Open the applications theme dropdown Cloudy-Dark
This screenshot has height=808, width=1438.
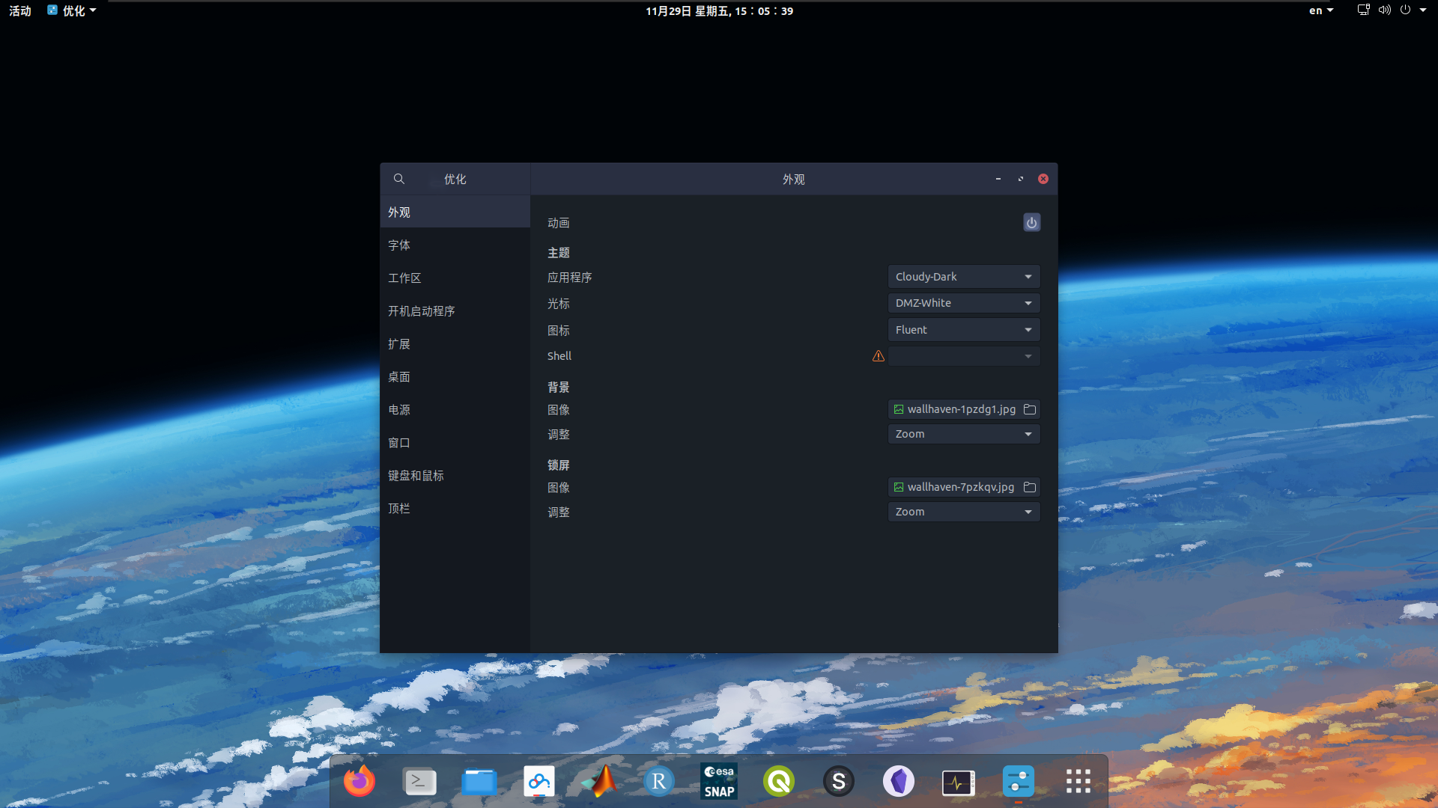pos(963,277)
